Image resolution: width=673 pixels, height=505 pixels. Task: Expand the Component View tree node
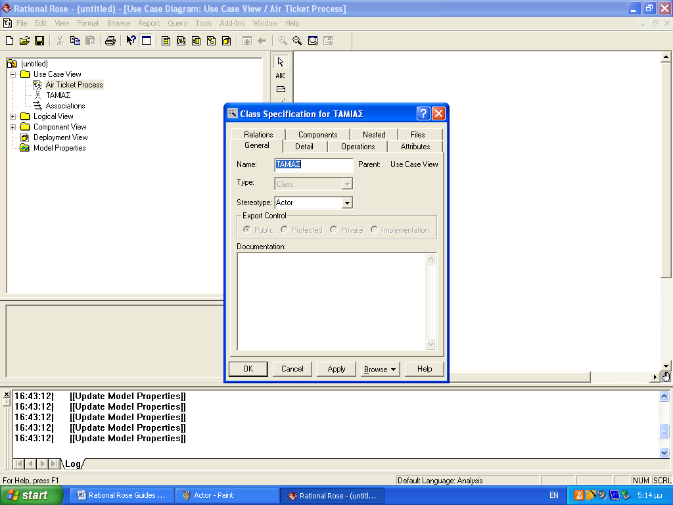point(13,127)
